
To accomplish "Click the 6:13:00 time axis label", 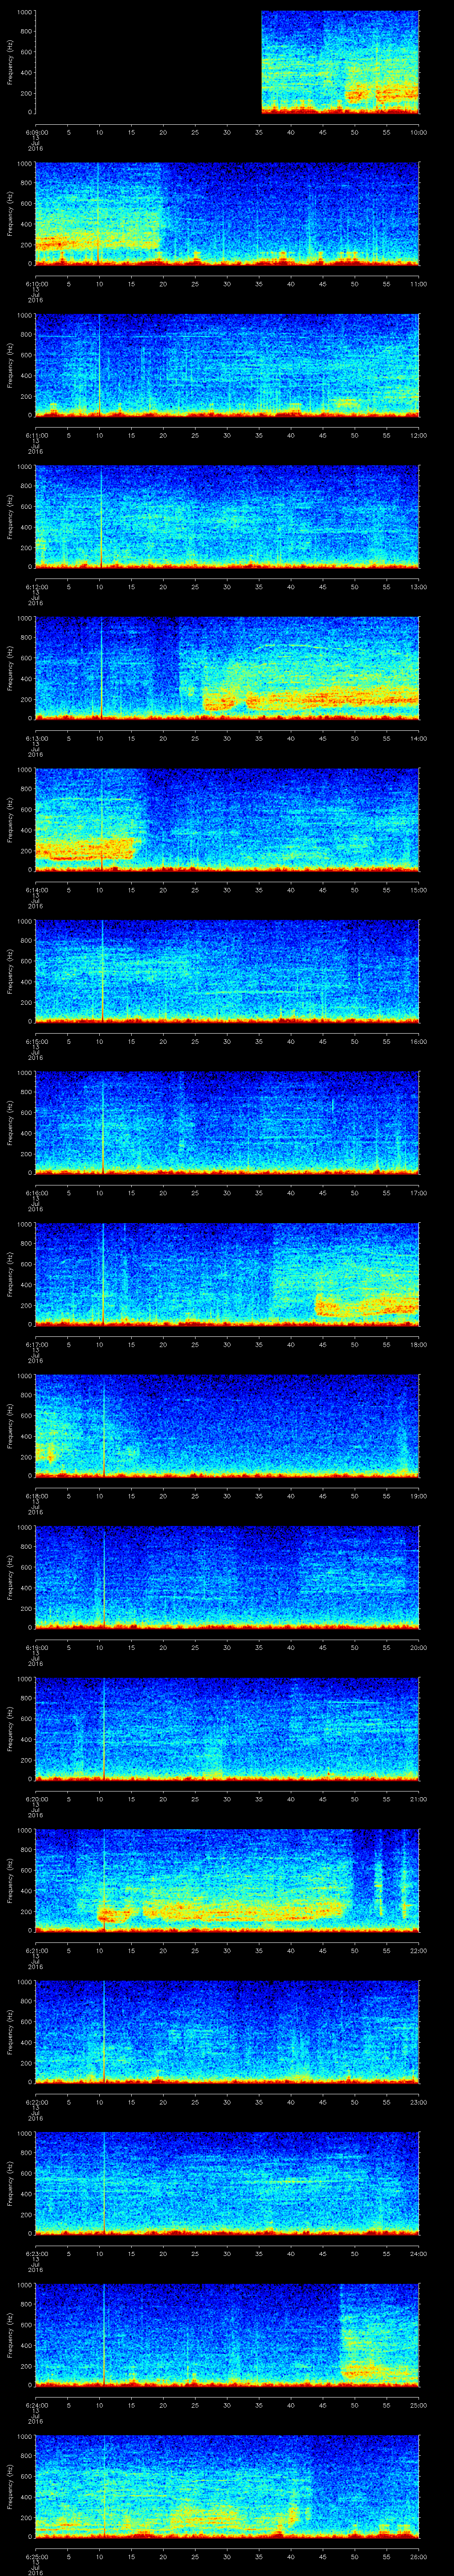I will tap(35, 738).
